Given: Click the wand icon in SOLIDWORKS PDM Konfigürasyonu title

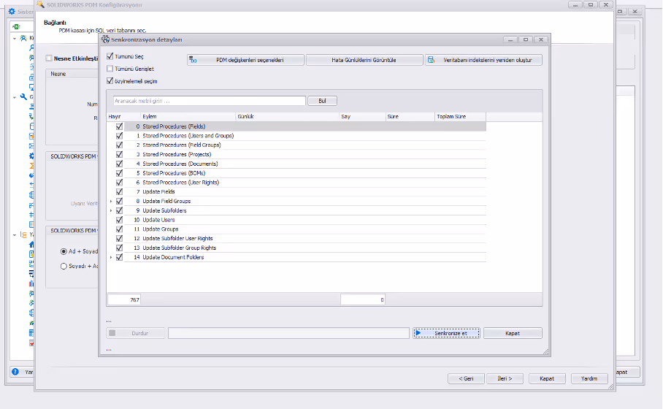Looking at the screenshot, I should click(x=41, y=4).
